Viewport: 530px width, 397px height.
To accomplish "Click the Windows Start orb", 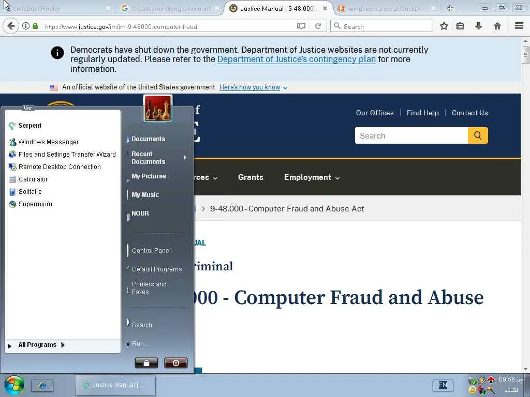I will point(14,385).
